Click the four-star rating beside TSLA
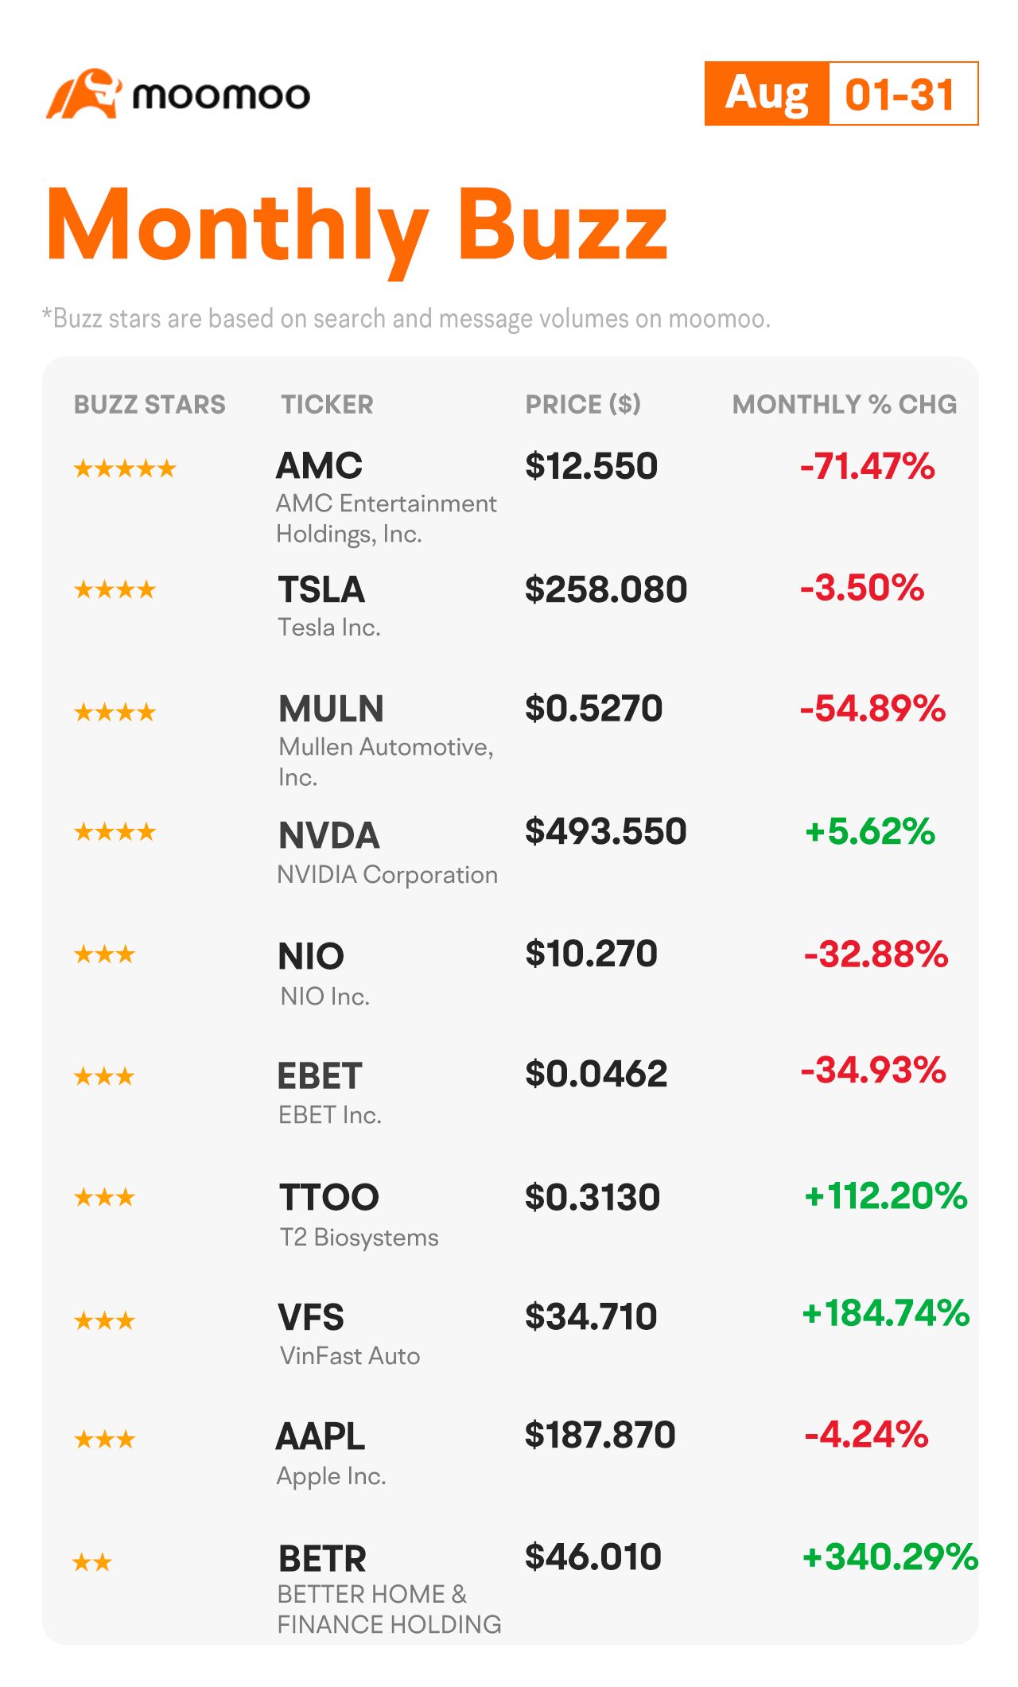Viewport: 1018px width, 1687px height. (115, 590)
